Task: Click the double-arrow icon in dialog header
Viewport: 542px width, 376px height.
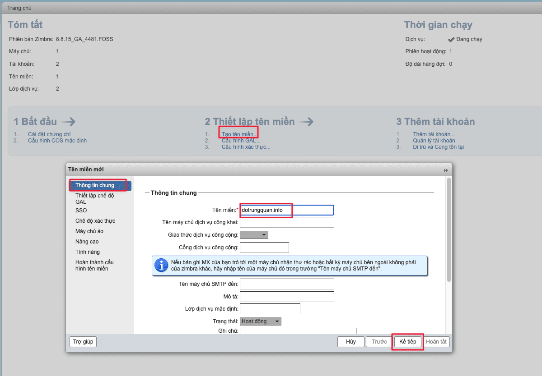Action: (446, 170)
